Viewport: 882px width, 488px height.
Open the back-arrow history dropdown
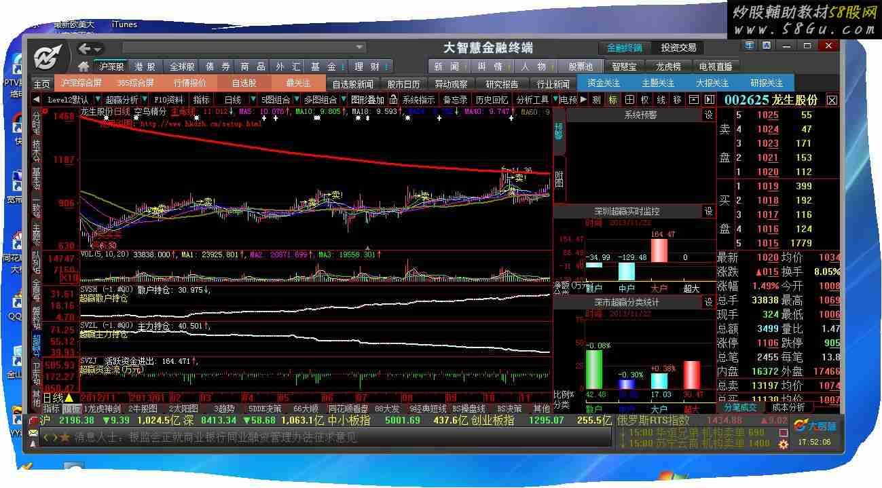[x=98, y=50]
